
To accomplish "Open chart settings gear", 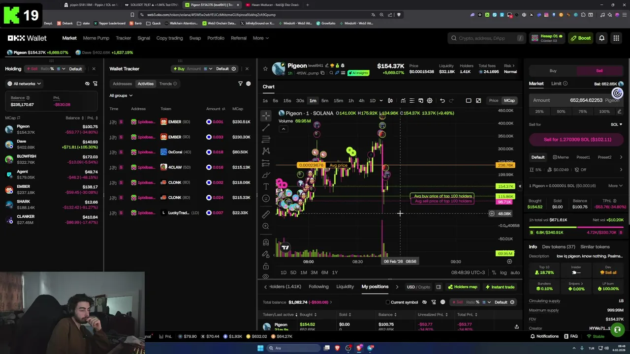I will [x=430, y=100].
